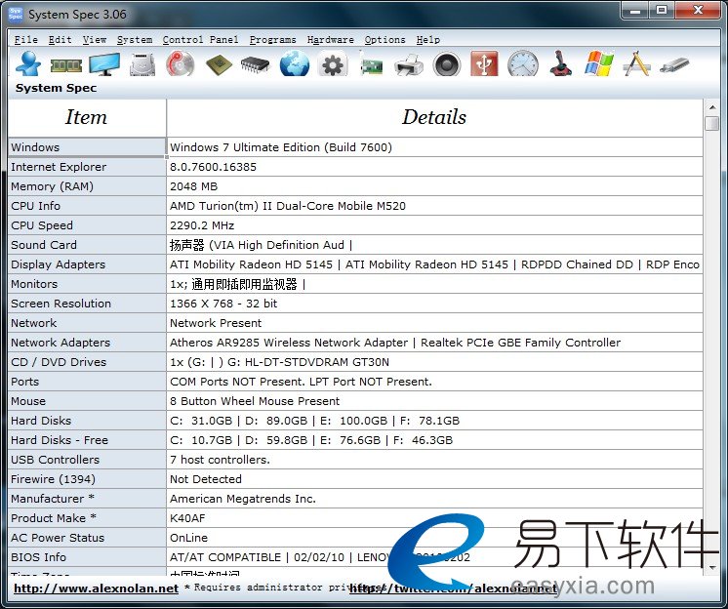Click the Windows 7 Ultimate Edition value
Image resolution: width=728 pixels, height=609 pixels.
(x=281, y=147)
